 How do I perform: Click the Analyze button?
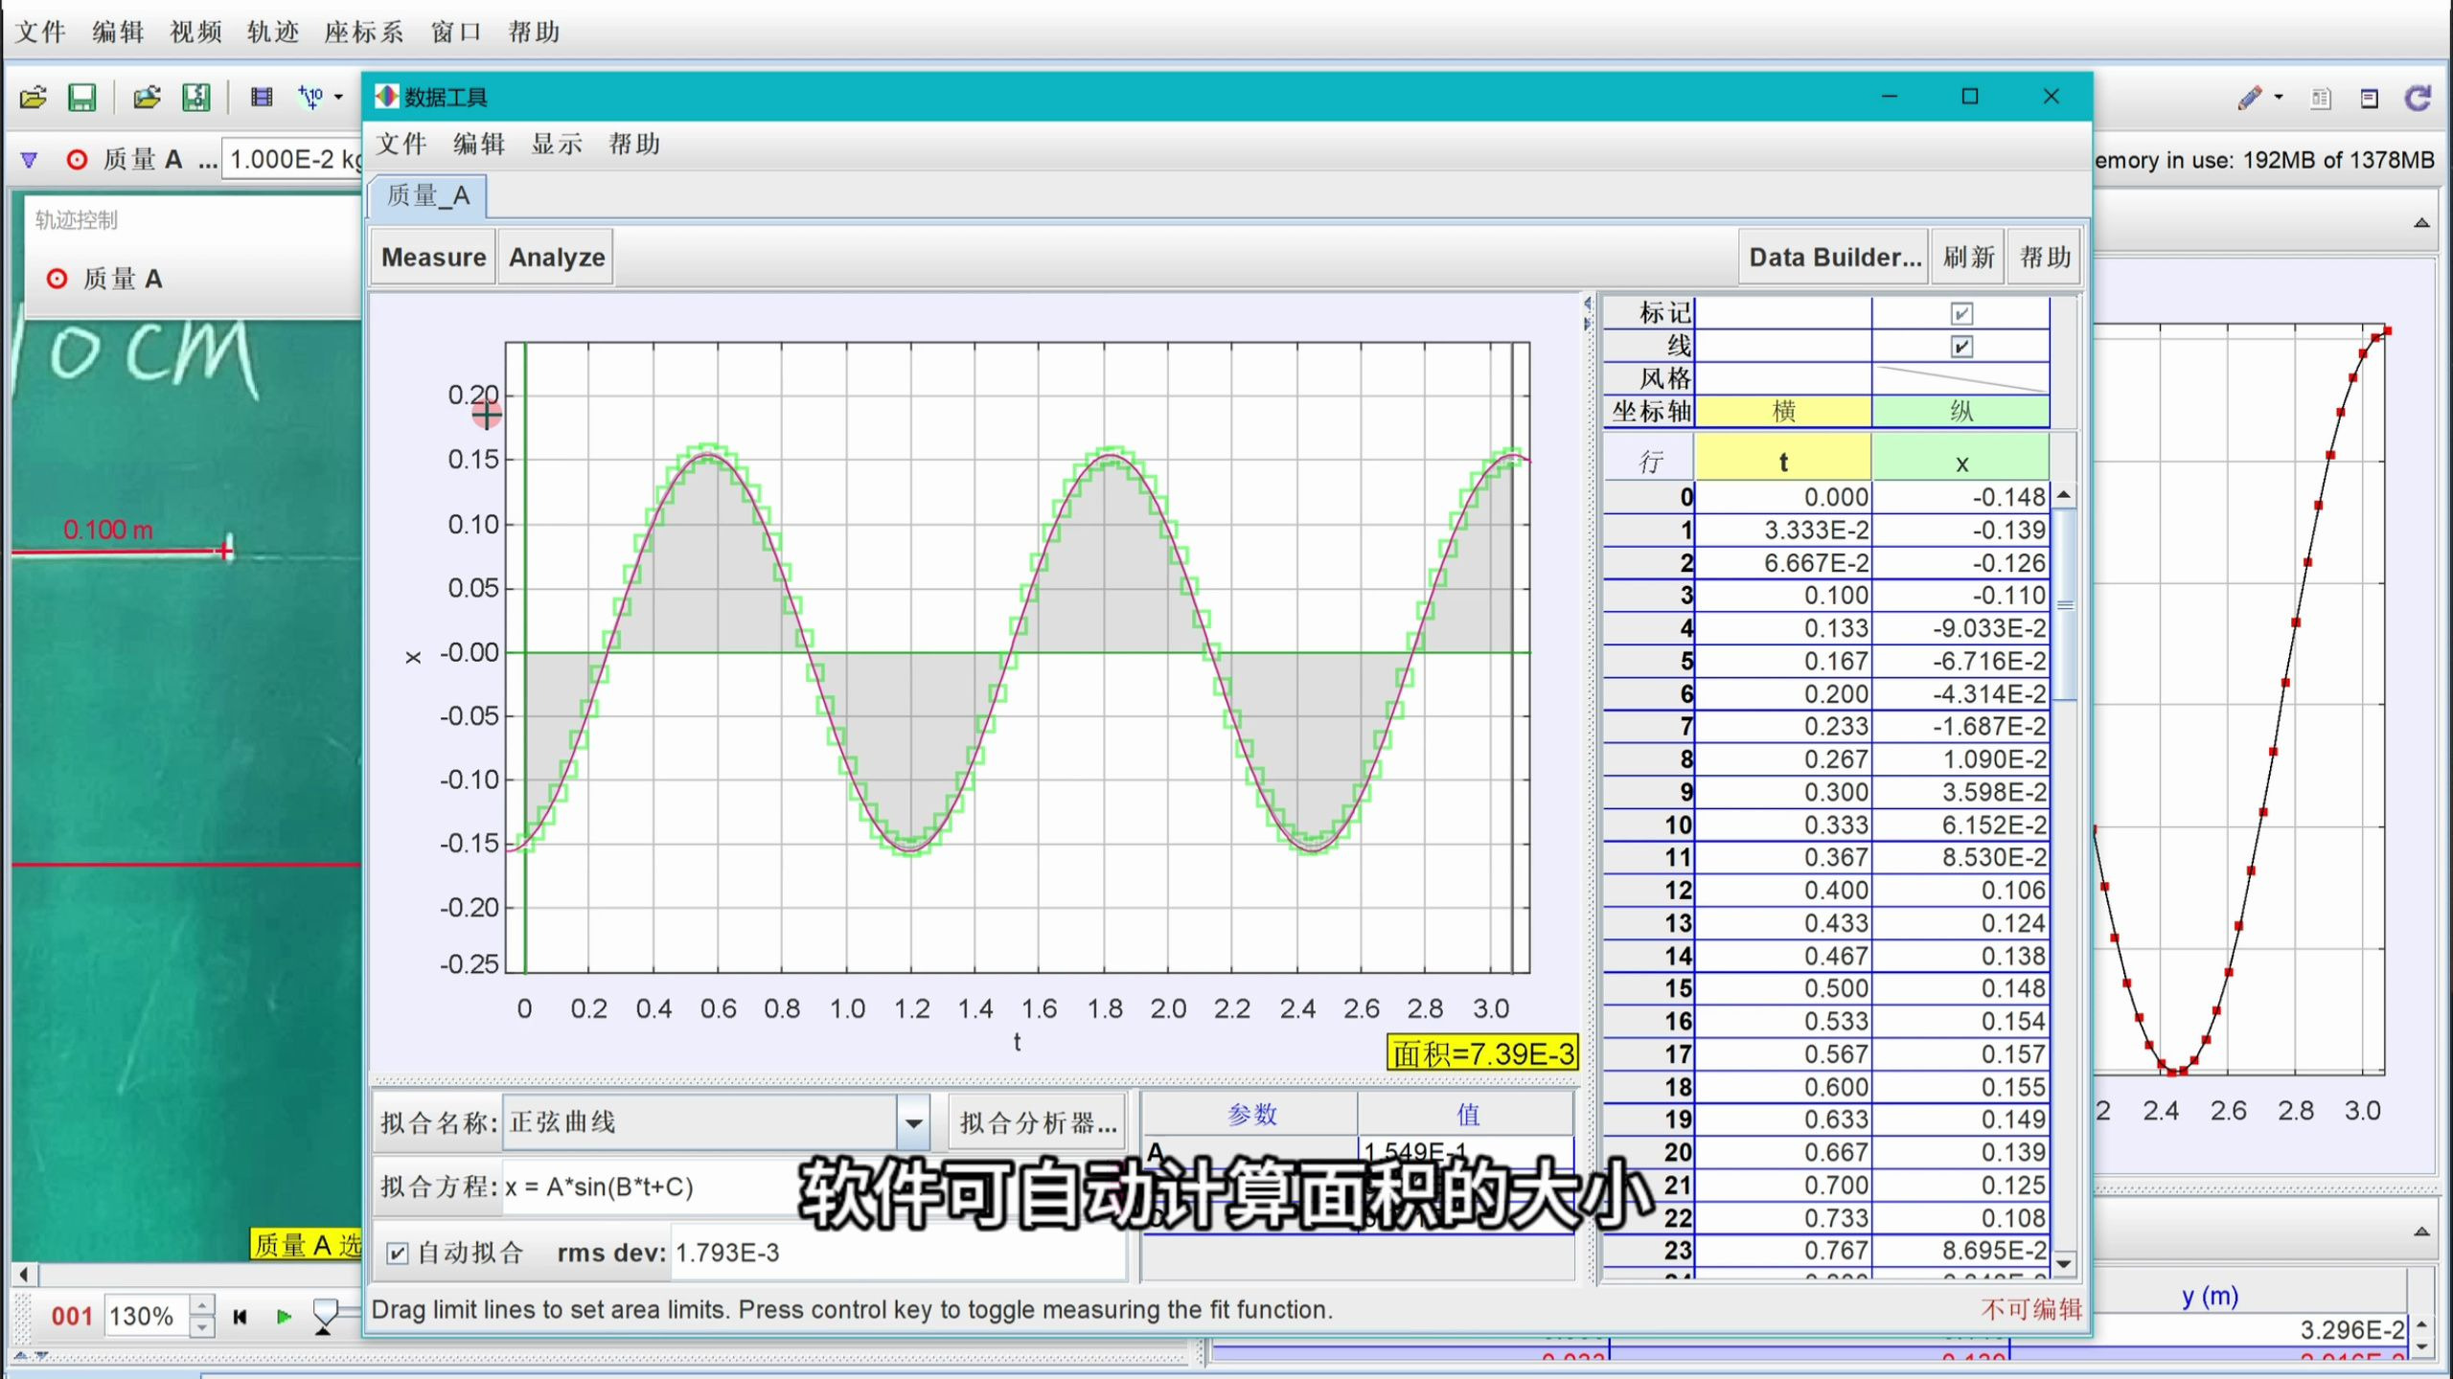[x=556, y=257]
